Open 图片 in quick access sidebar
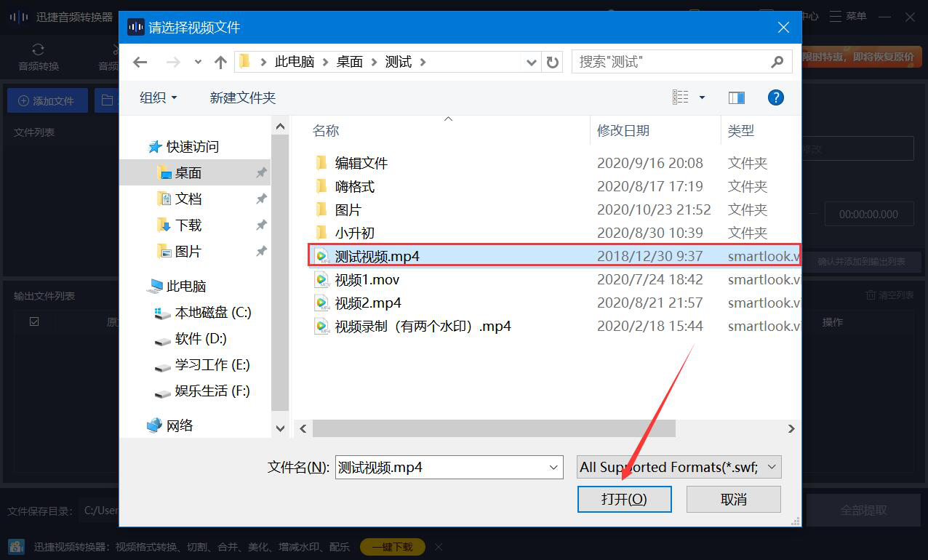928x560 pixels. pos(188,252)
